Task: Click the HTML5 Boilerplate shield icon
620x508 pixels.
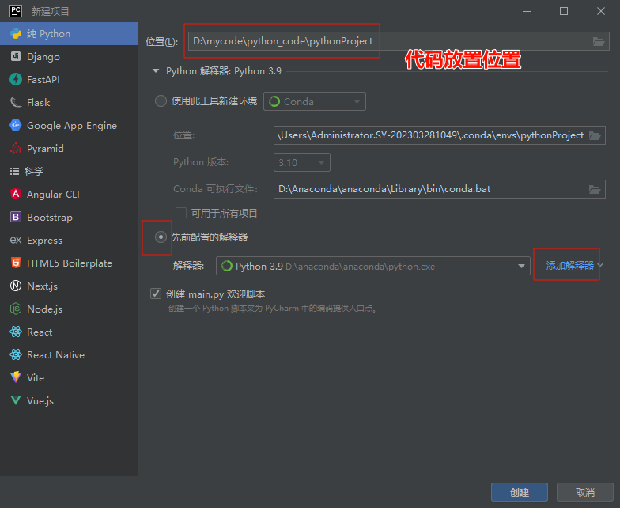Action: 16,263
